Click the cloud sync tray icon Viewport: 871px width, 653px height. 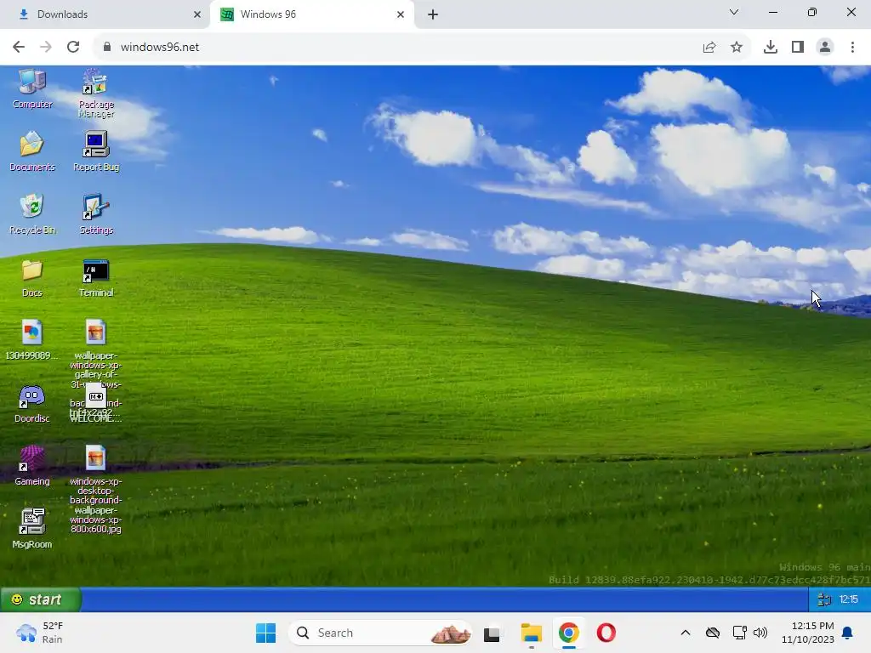(713, 633)
